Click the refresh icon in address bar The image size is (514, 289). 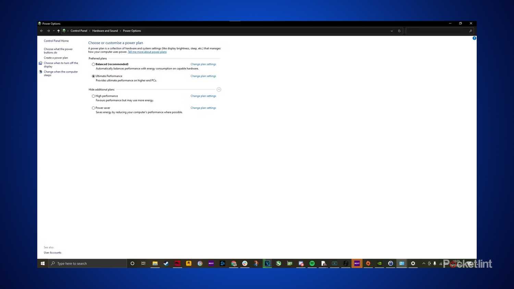(x=399, y=31)
